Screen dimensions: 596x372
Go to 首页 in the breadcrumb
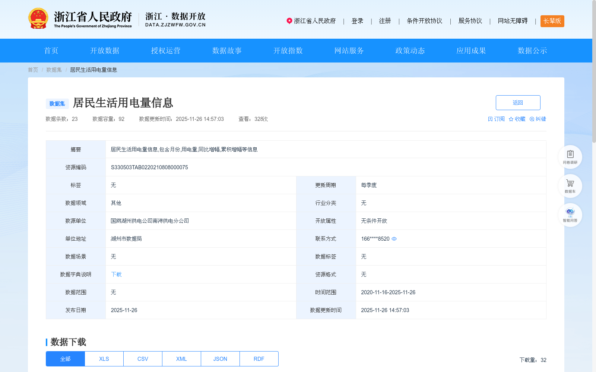click(x=33, y=70)
